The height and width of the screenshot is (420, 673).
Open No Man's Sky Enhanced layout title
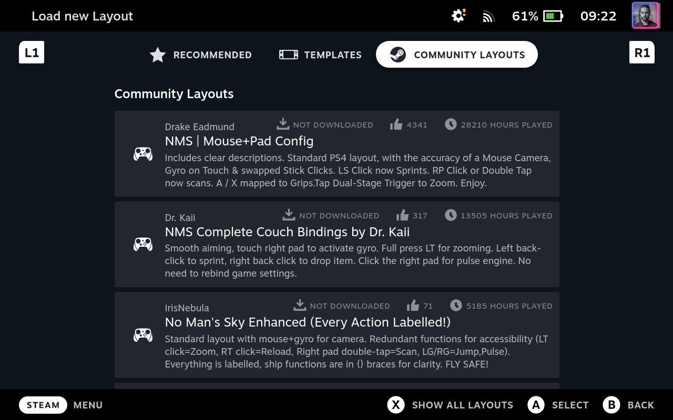click(x=308, y=322)
